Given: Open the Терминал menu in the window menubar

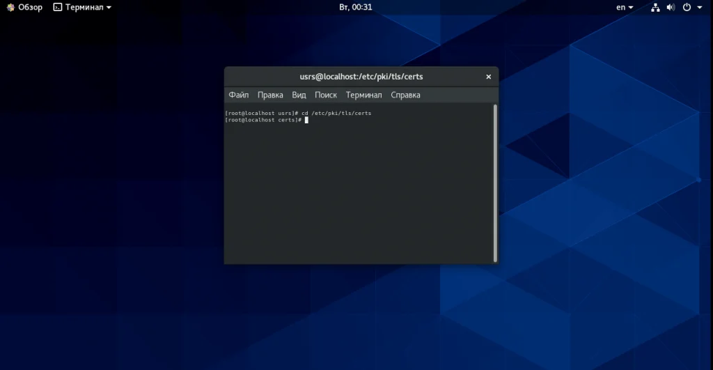Looking at the screenshot, I should 363,95.
